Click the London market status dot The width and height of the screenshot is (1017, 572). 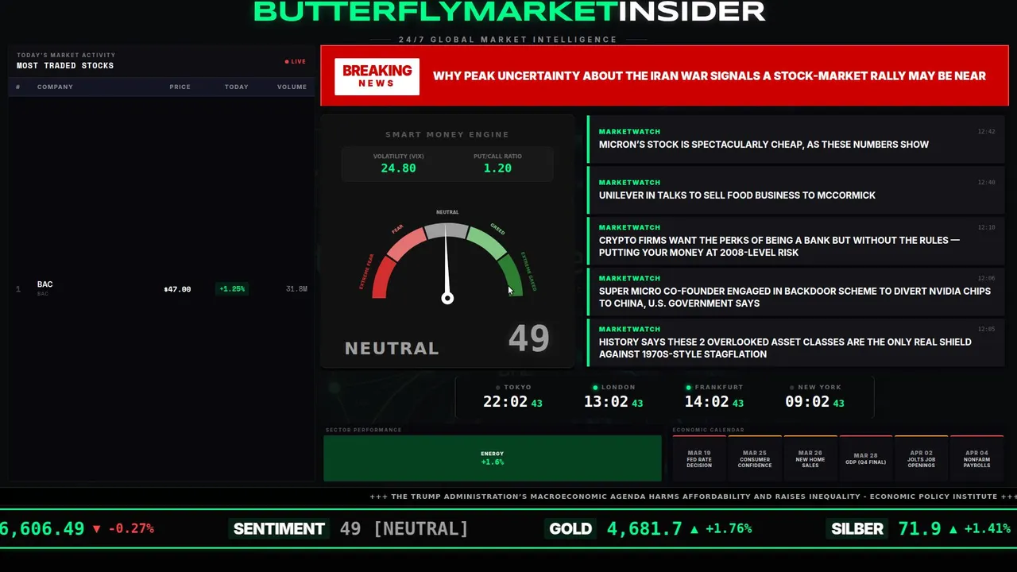[x=595, y=388]
